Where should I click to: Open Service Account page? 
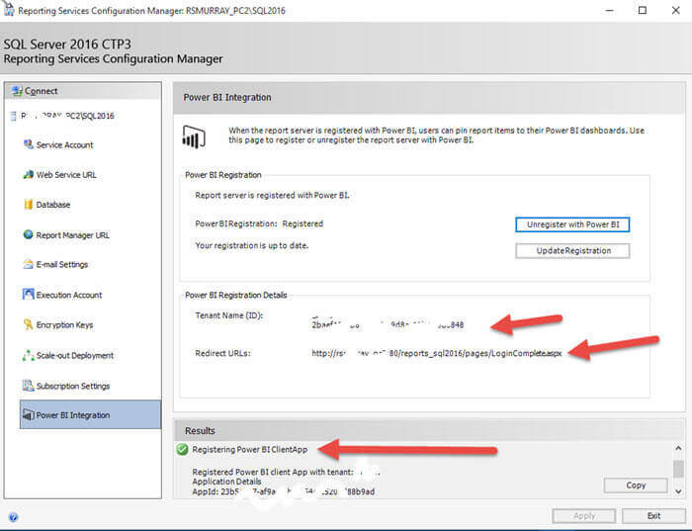pos(64,144)
